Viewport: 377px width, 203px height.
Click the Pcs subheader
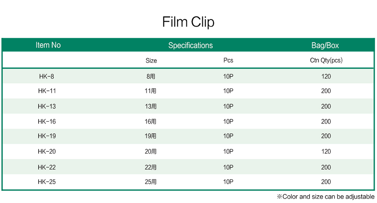(x=228, y=60)
